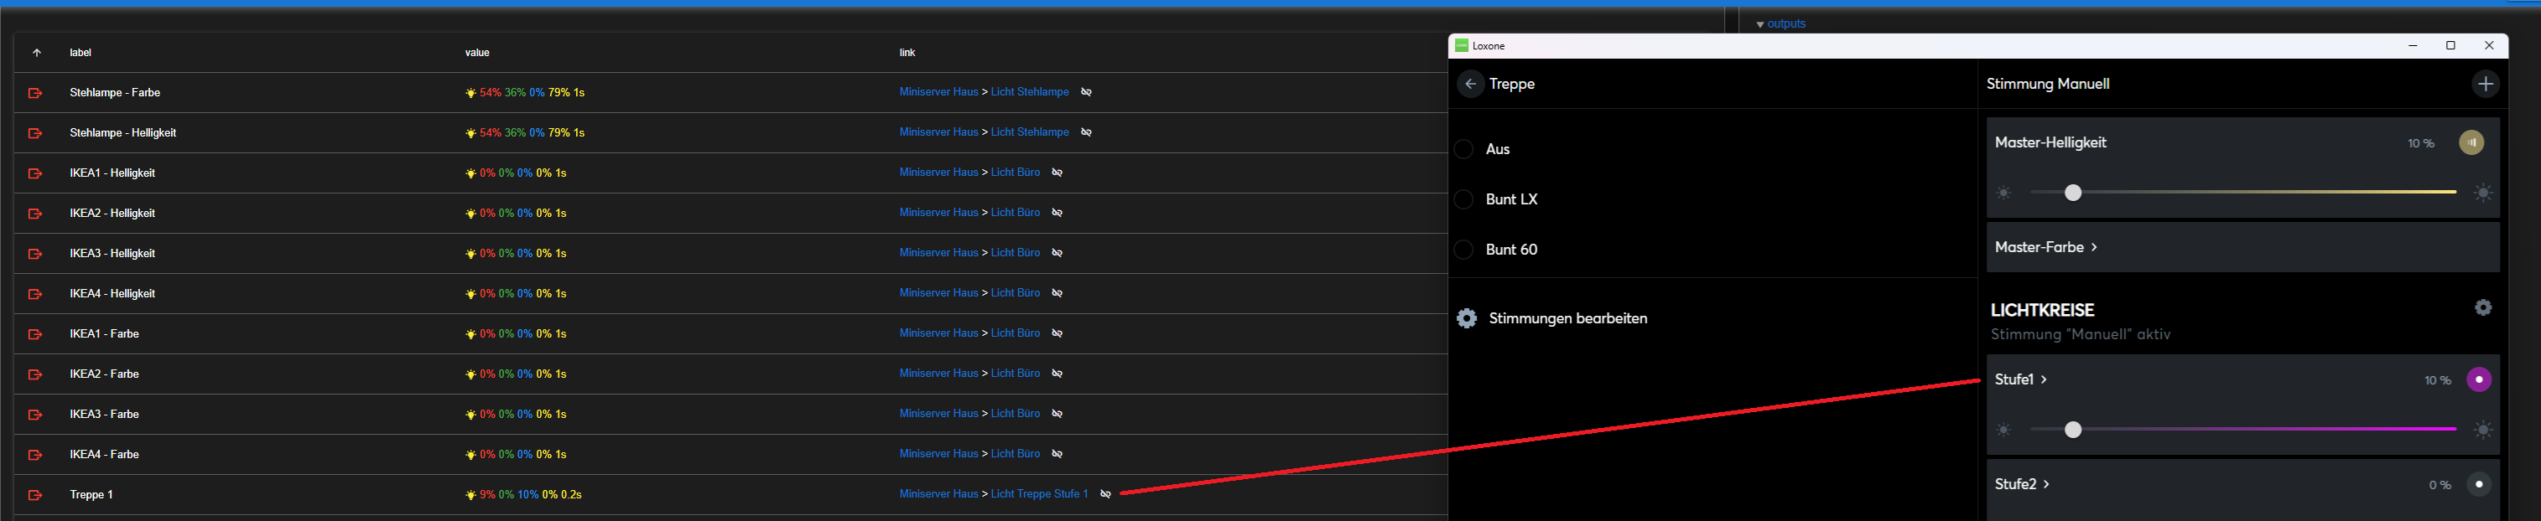
Task: Unlink IKEA3 - Farbe via broken-chain icon
Action: pyautogui.click(x=1057, y=414)
